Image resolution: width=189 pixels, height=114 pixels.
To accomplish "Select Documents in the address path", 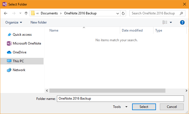I will [49, 13].
